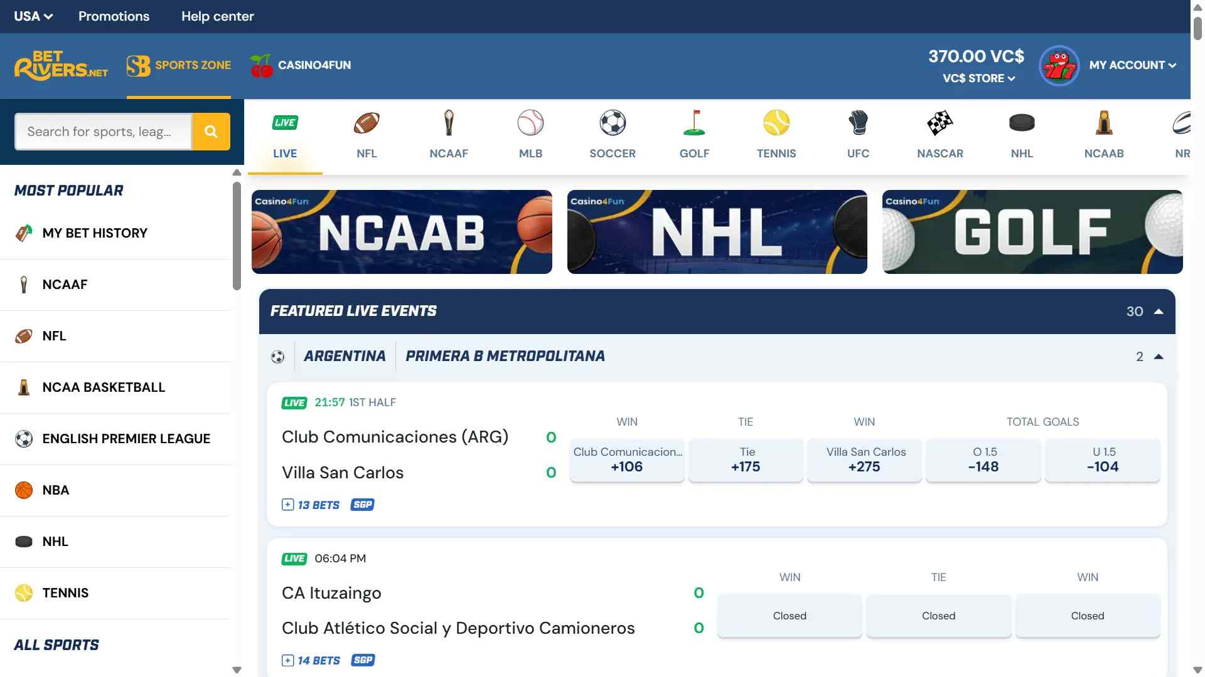Select the LIVE sports icon

[x=285, y=123]
